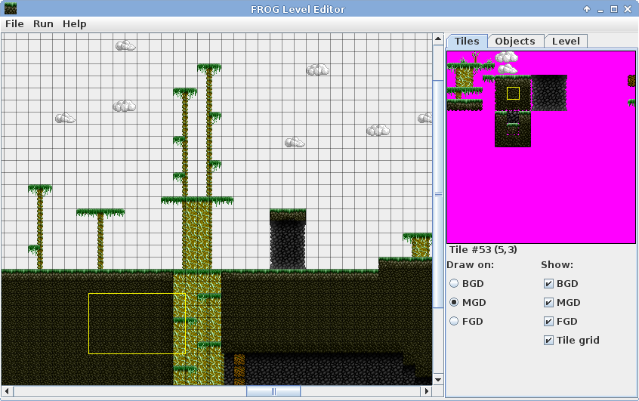Click the horizontal scrollbar left arrow
639x401 pixels.
click(7, 391)
